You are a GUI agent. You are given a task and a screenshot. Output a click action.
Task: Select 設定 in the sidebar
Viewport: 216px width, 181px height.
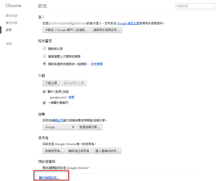(x=9, y=30)
